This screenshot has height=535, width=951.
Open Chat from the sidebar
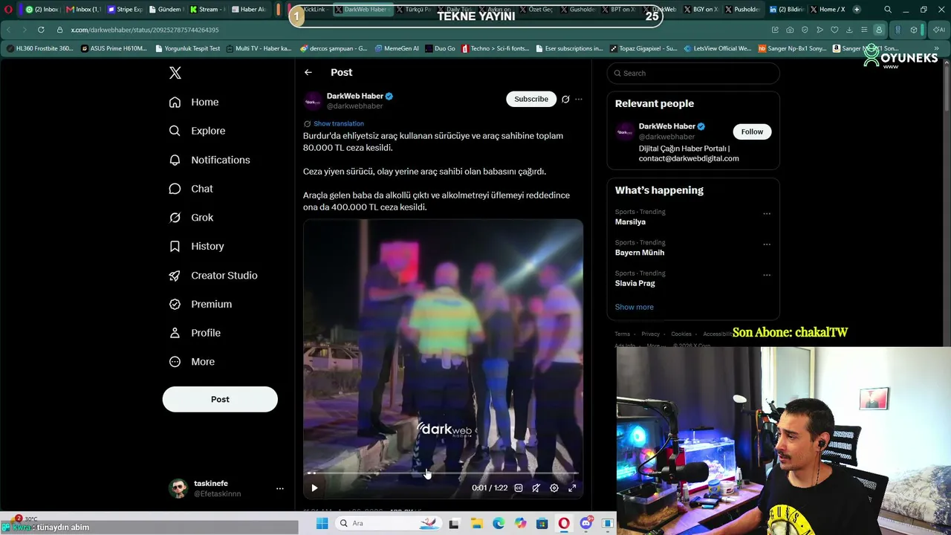point(191,189)
